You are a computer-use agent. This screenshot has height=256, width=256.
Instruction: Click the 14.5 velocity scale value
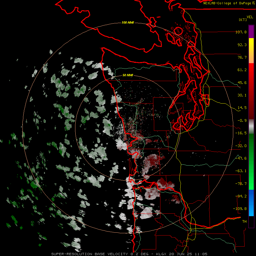[242, 108]
